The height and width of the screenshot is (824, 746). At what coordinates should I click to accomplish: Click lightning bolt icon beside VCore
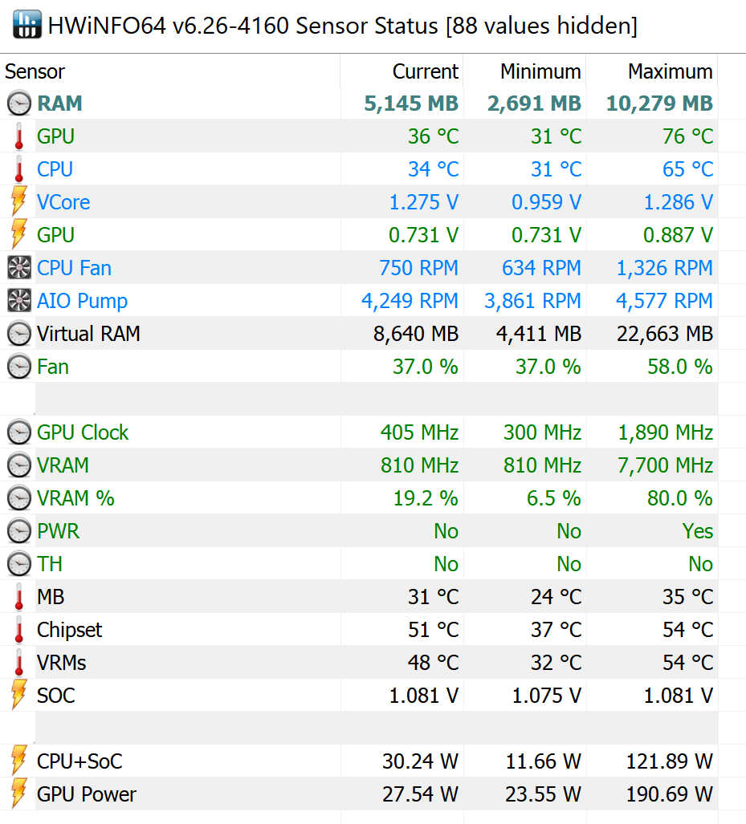[x=19, y=202]
